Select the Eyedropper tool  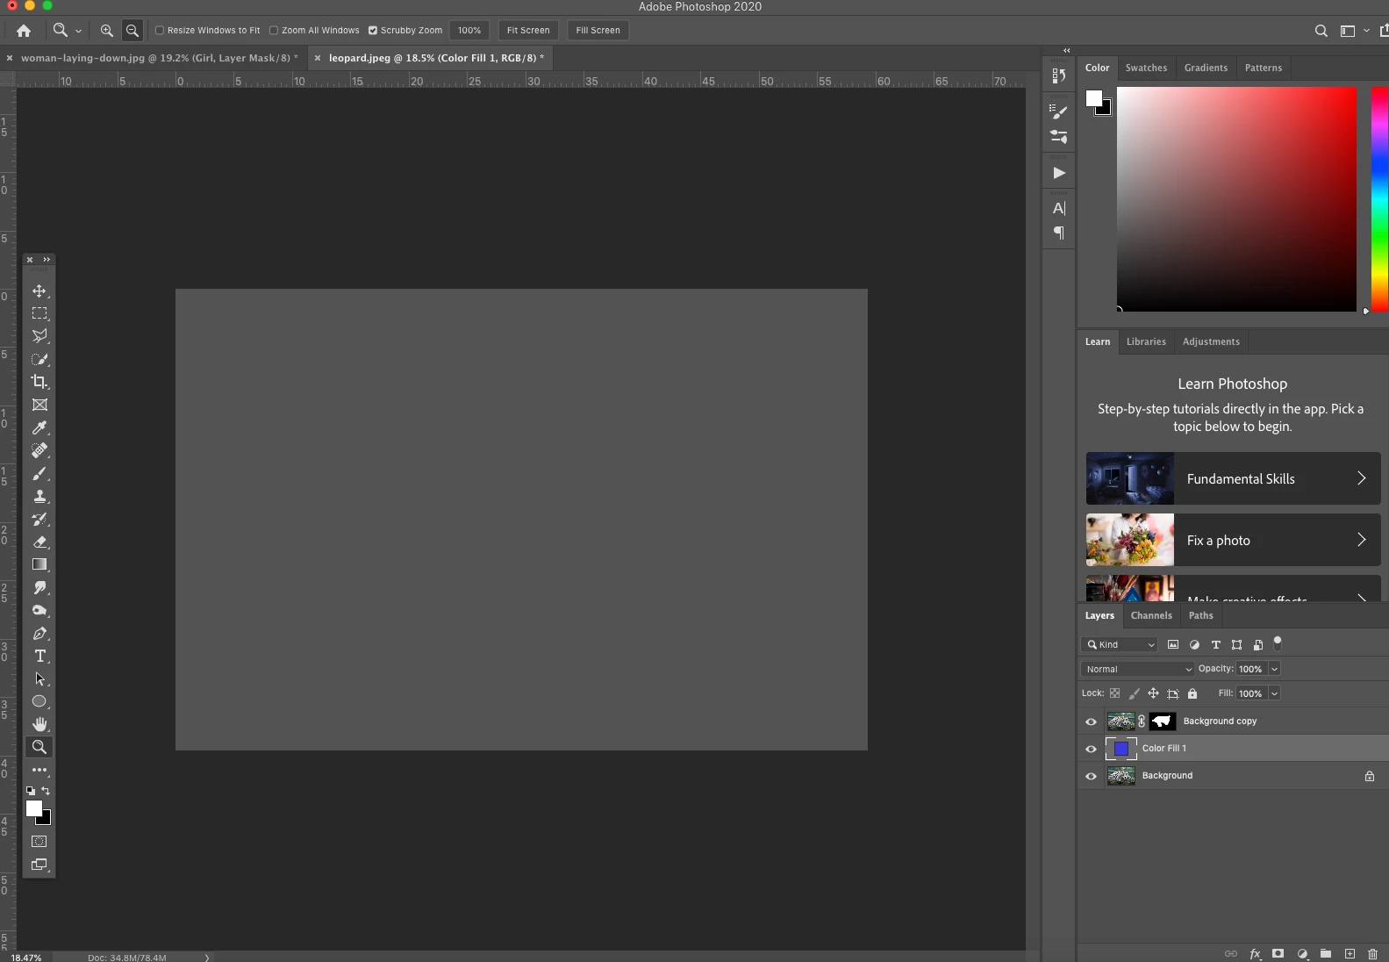39,427
